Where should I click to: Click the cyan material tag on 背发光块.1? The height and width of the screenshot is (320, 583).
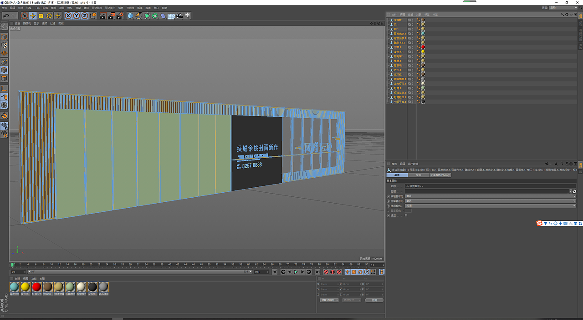click(x=423, y=34)
